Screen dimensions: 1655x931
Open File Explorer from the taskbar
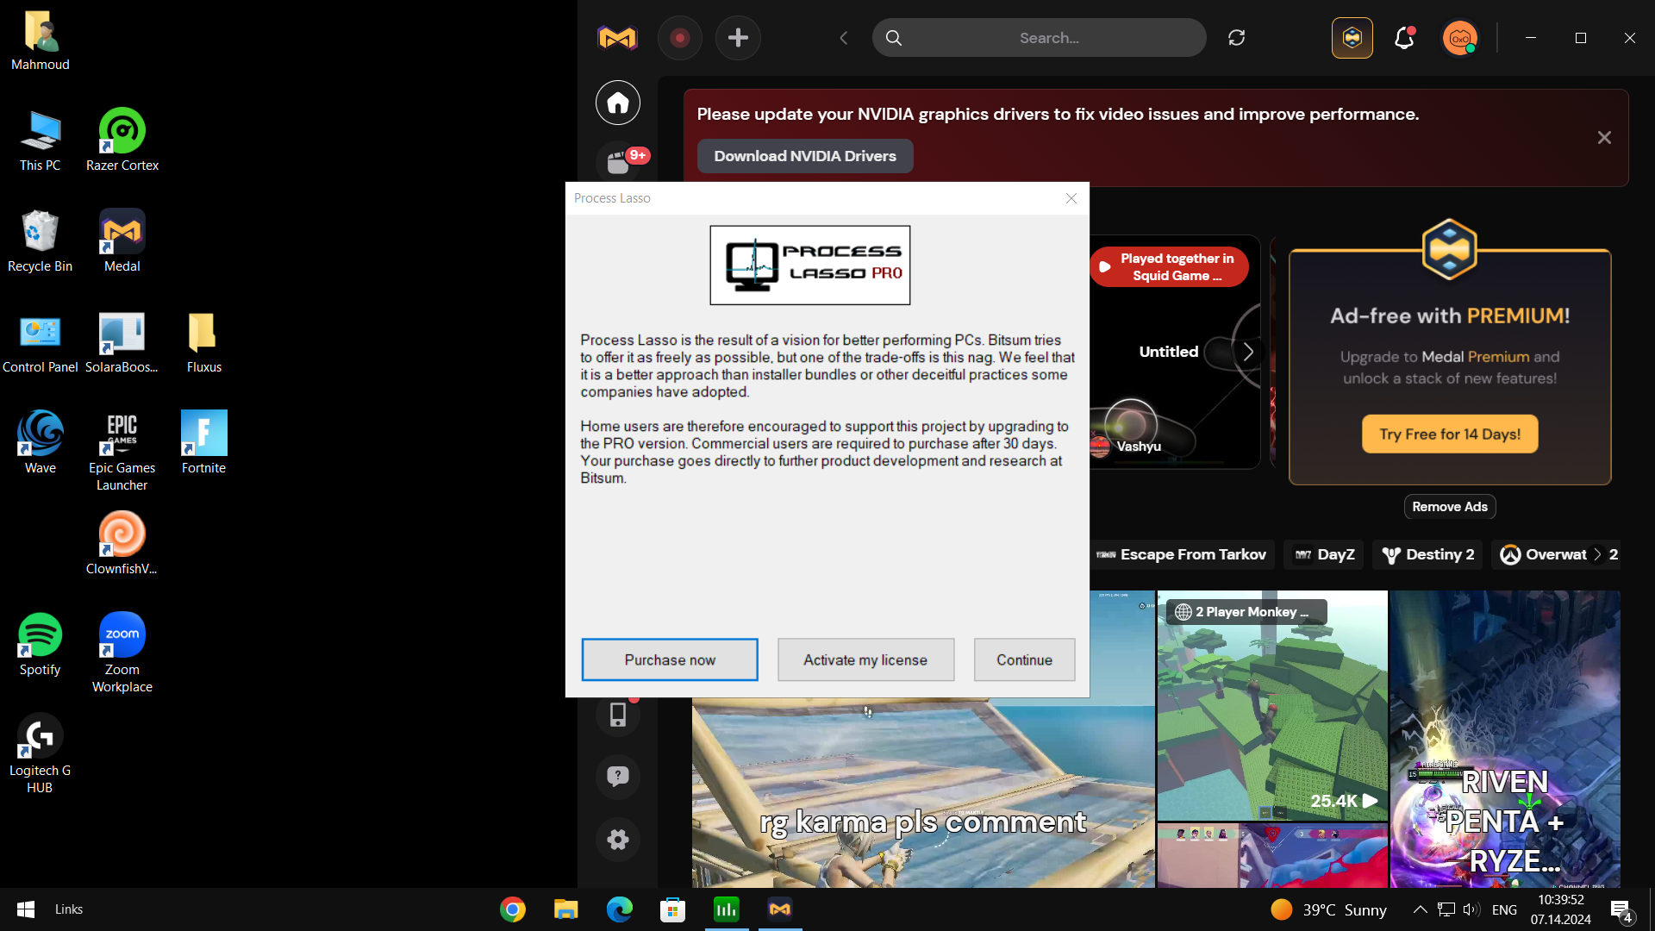click(x=566, y=909)
